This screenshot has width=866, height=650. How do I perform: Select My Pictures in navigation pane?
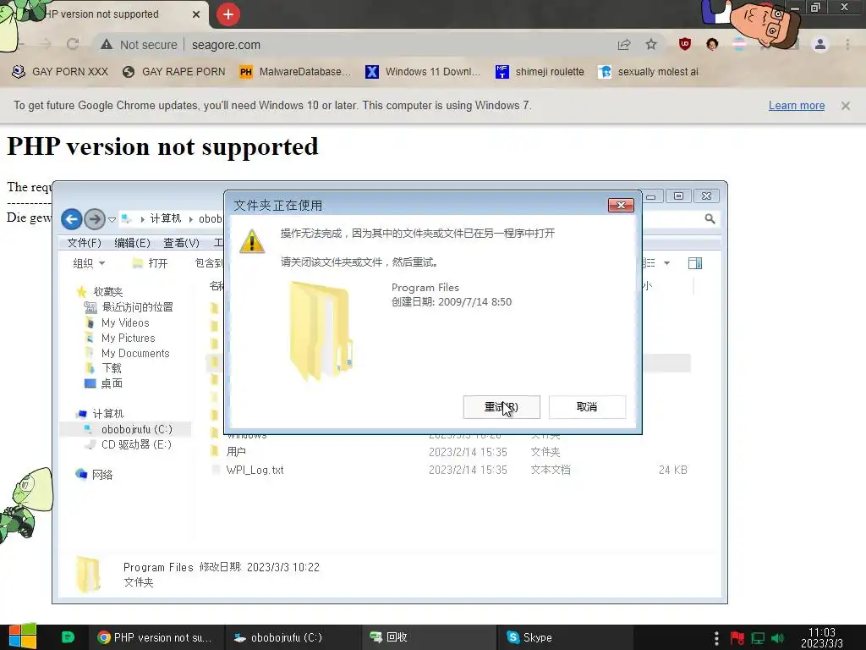pos(120,338)
